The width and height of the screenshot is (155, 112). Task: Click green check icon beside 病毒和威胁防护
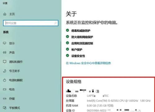click(67, 30)
